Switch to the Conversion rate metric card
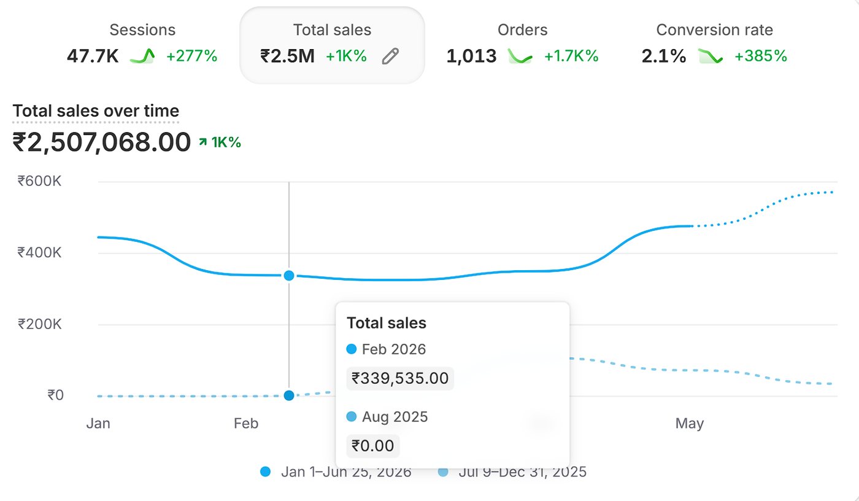The image size is (859, 501). [x=714, y=44]
